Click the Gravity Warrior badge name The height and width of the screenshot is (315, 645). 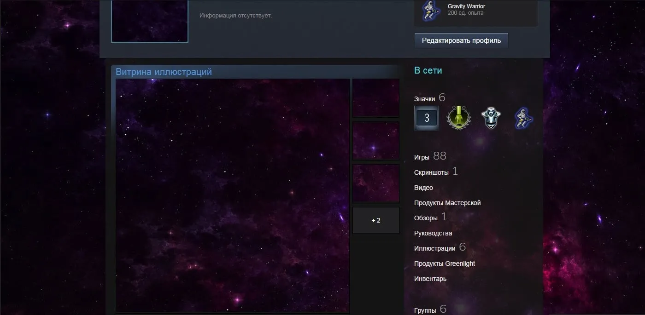[x=466, y=6]
